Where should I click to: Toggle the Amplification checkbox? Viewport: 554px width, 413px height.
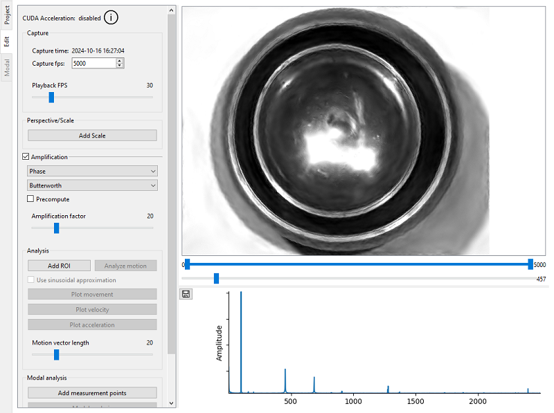click(26, 156)
